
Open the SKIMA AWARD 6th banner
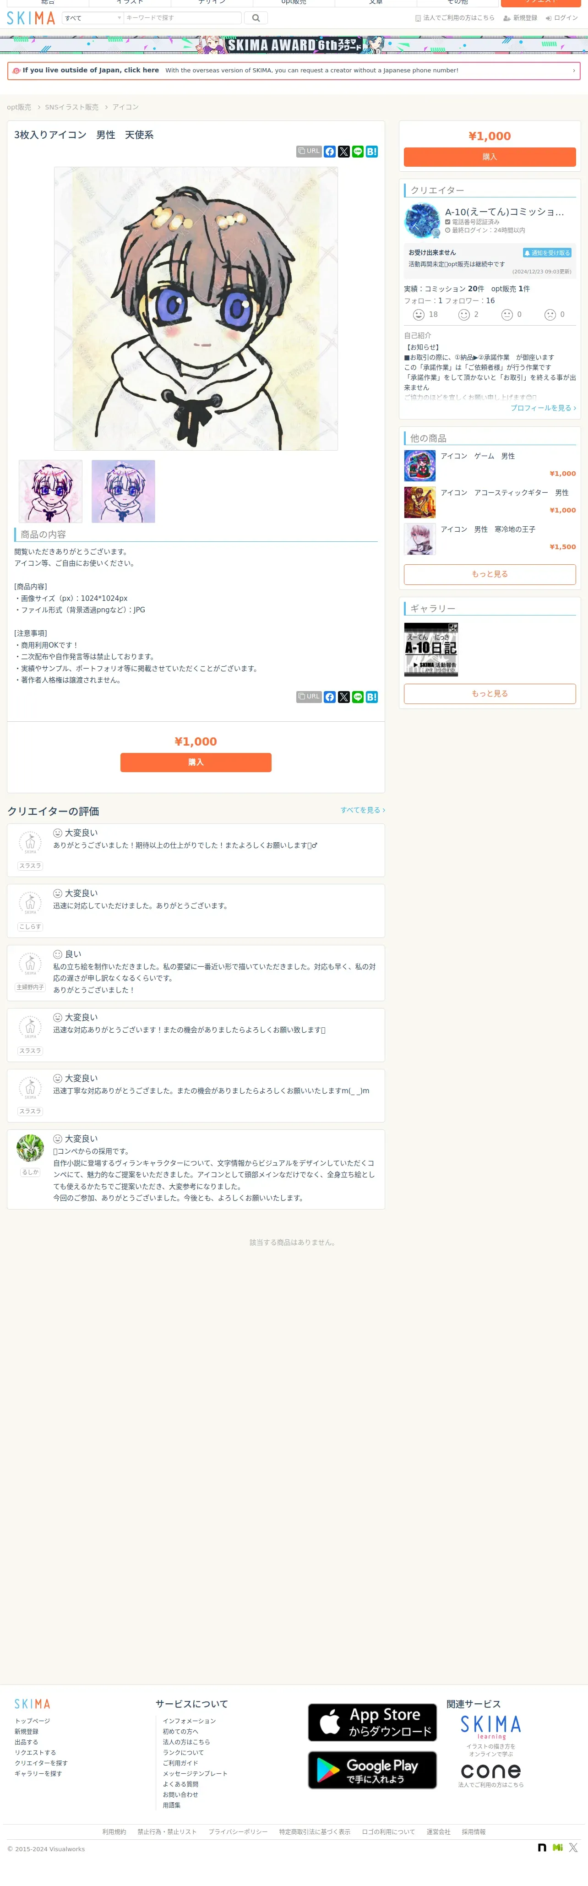pyautogui.click(x=294, y=45)
